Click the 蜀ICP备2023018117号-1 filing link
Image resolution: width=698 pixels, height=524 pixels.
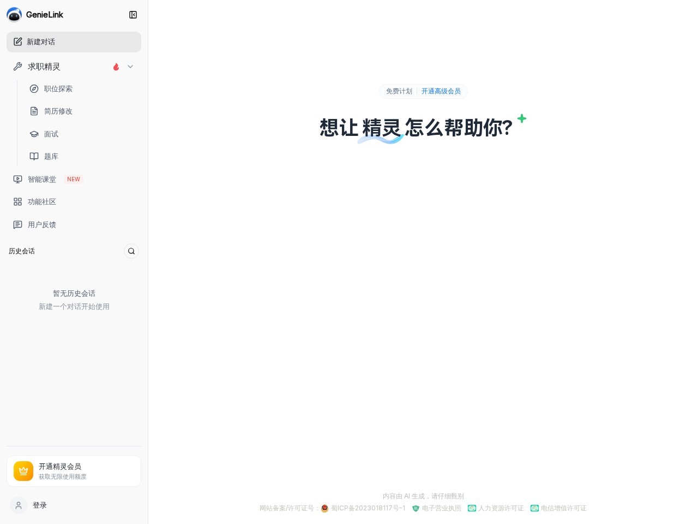coord(368,508)
